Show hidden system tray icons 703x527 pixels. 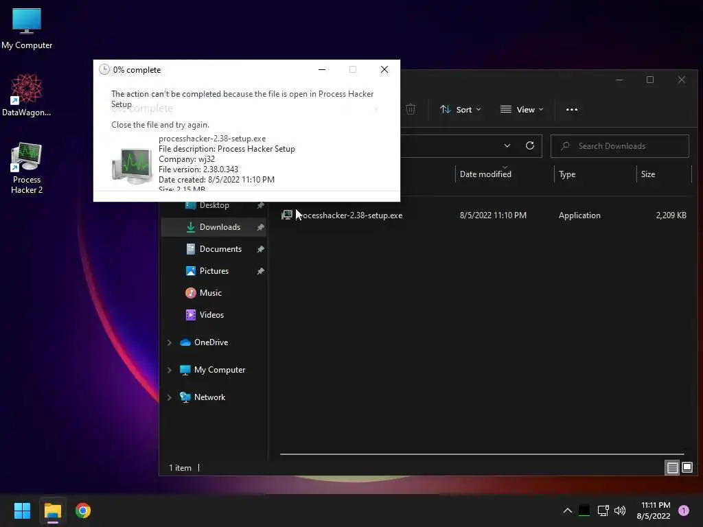coord(567,511)
